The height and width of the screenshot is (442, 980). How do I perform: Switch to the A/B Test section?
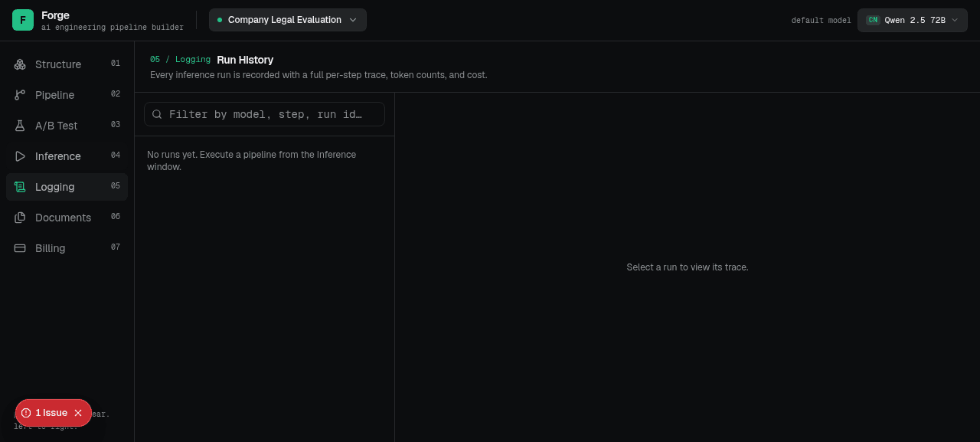(x=67, y=126)
